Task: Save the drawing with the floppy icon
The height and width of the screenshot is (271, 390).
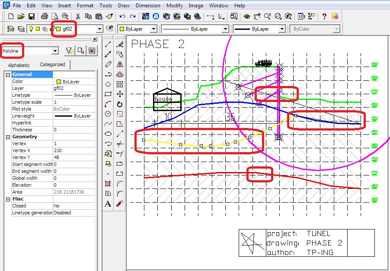Action: pos(31,16)
